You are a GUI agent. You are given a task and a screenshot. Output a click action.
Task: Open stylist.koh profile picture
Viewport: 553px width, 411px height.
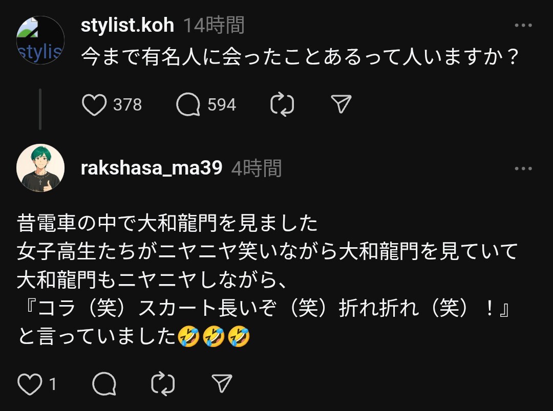[x=41, y=40]
